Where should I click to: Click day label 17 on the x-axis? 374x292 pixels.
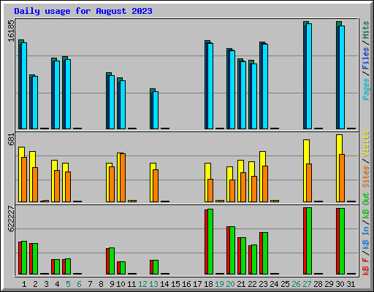coord(197,284)
